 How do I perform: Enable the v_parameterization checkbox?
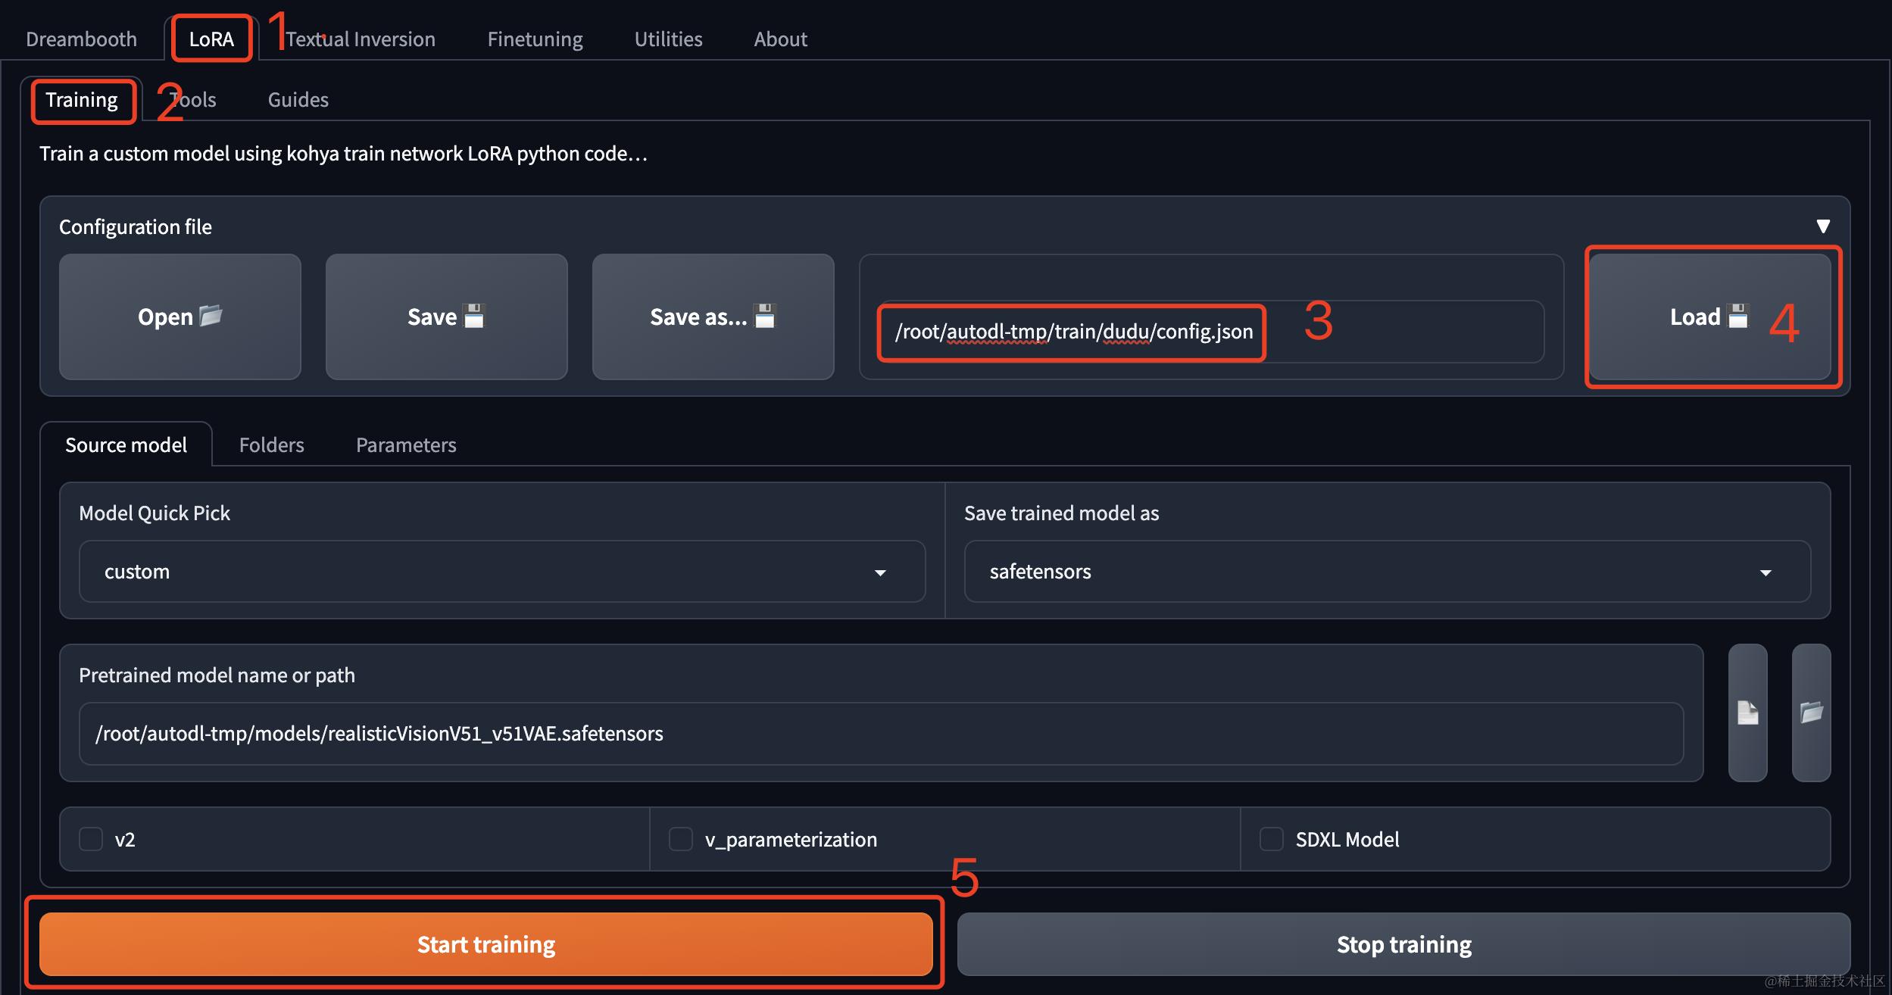pos(681,839)
